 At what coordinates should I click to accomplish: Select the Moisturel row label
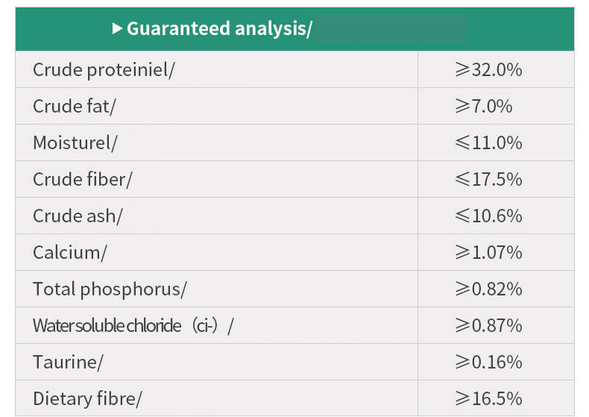coord(75,143)
